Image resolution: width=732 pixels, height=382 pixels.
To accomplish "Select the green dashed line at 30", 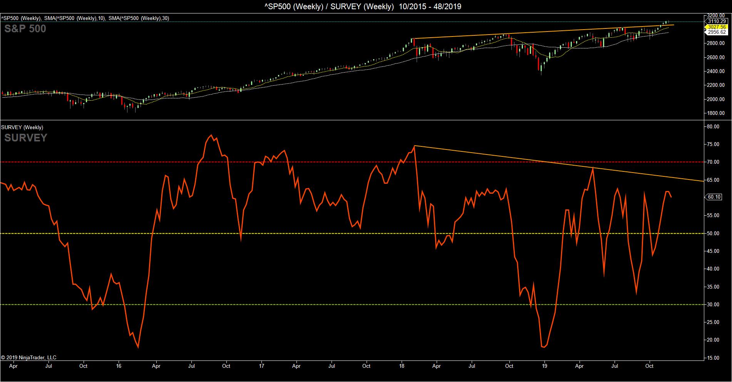I will (352, 304).
